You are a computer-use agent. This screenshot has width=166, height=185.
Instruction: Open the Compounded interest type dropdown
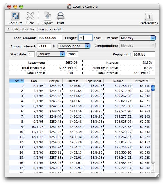[74, 46]
